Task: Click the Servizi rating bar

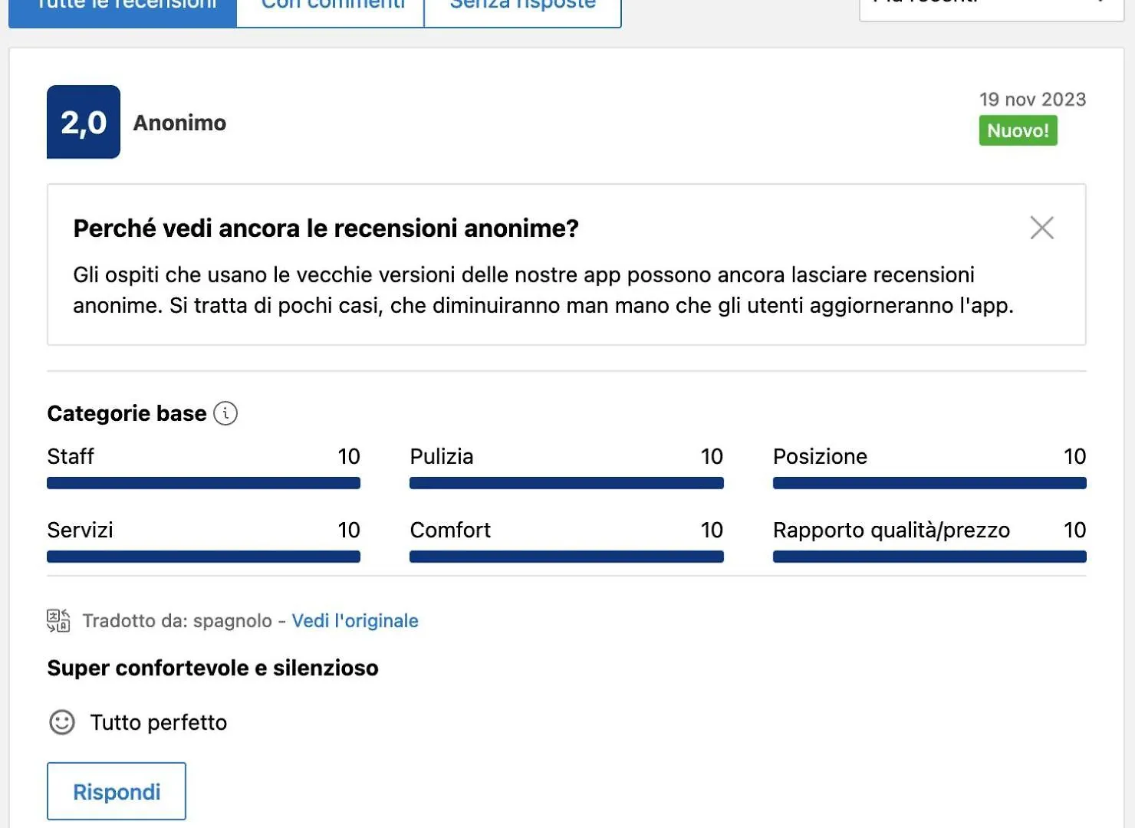Action: (x=203, y=557)
